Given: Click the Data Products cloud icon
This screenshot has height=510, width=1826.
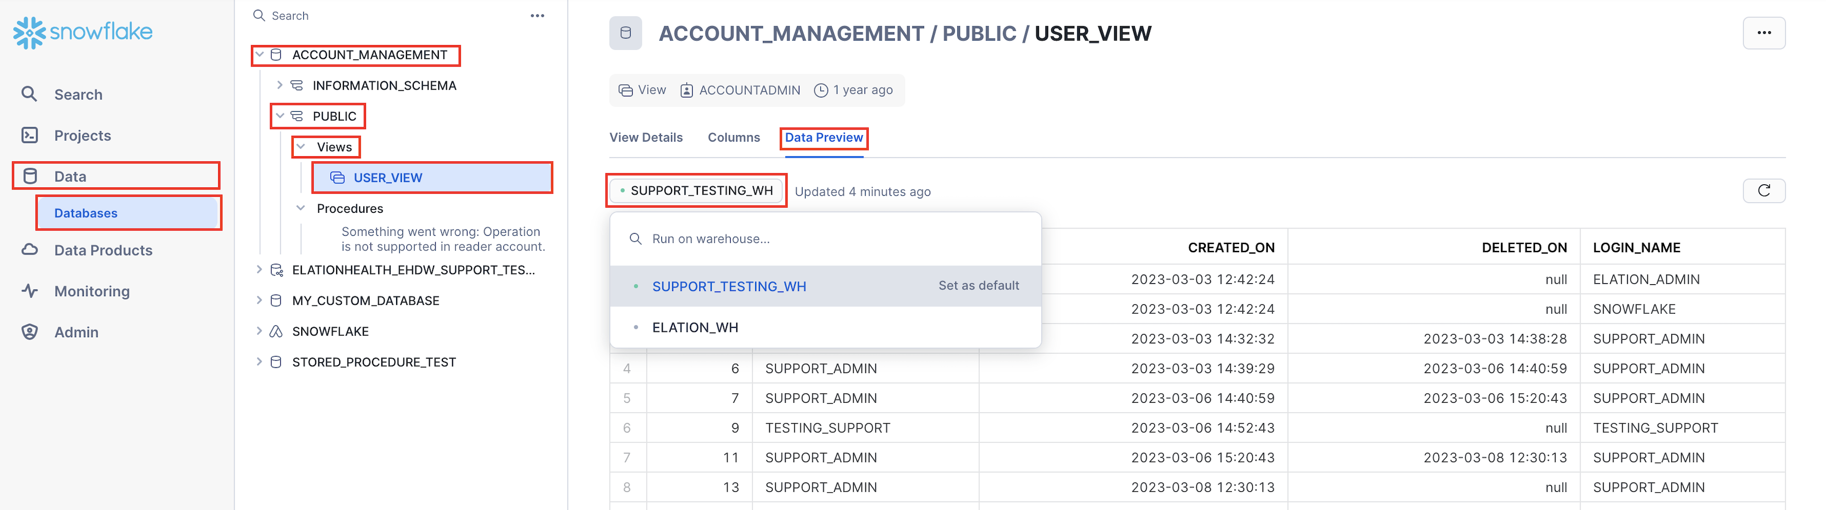Looking at the screenshot, I should [x=29, y=249].
